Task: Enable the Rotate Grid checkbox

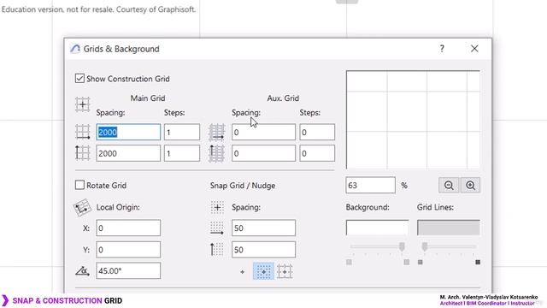Action: click(79, 185)
